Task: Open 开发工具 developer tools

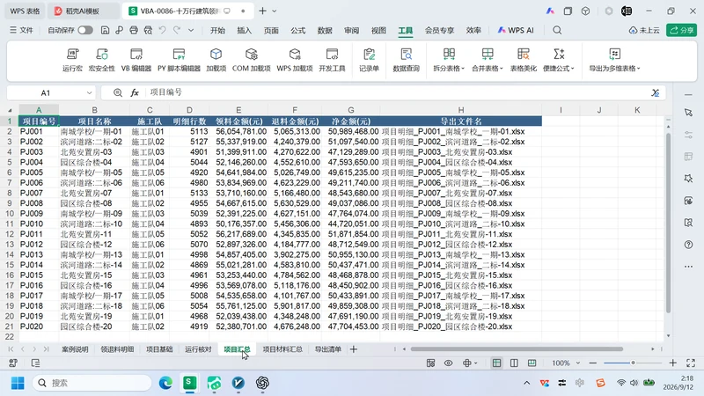Action: coord(332,60)
